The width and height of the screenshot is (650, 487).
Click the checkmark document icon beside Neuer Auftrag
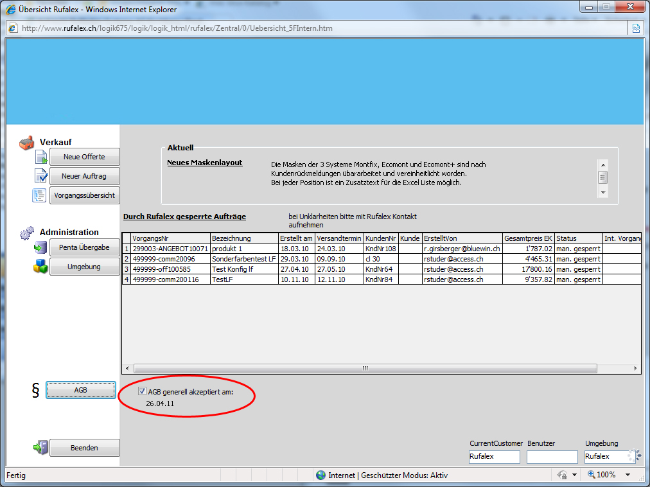click(40, 176)
